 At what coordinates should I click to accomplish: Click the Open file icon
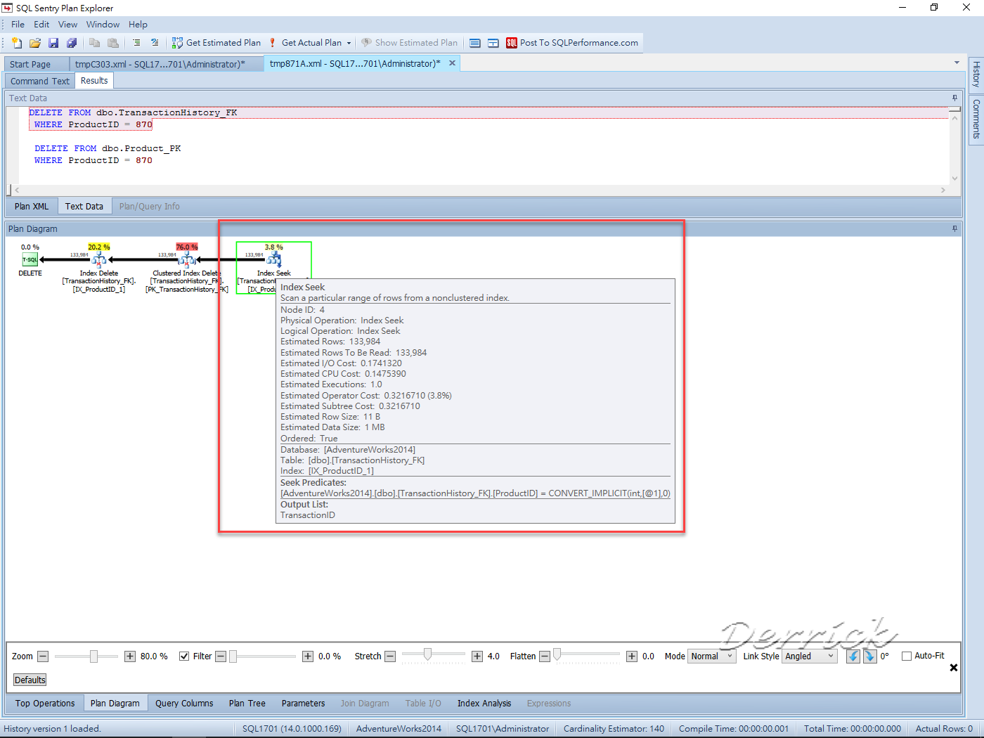tap(34, 42)
